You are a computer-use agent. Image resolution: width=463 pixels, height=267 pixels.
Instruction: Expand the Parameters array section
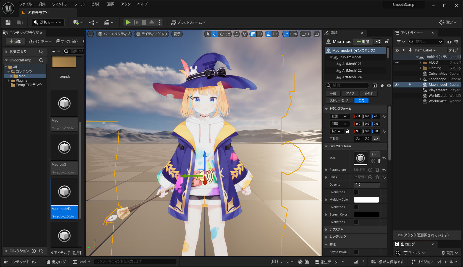(326, 170)
